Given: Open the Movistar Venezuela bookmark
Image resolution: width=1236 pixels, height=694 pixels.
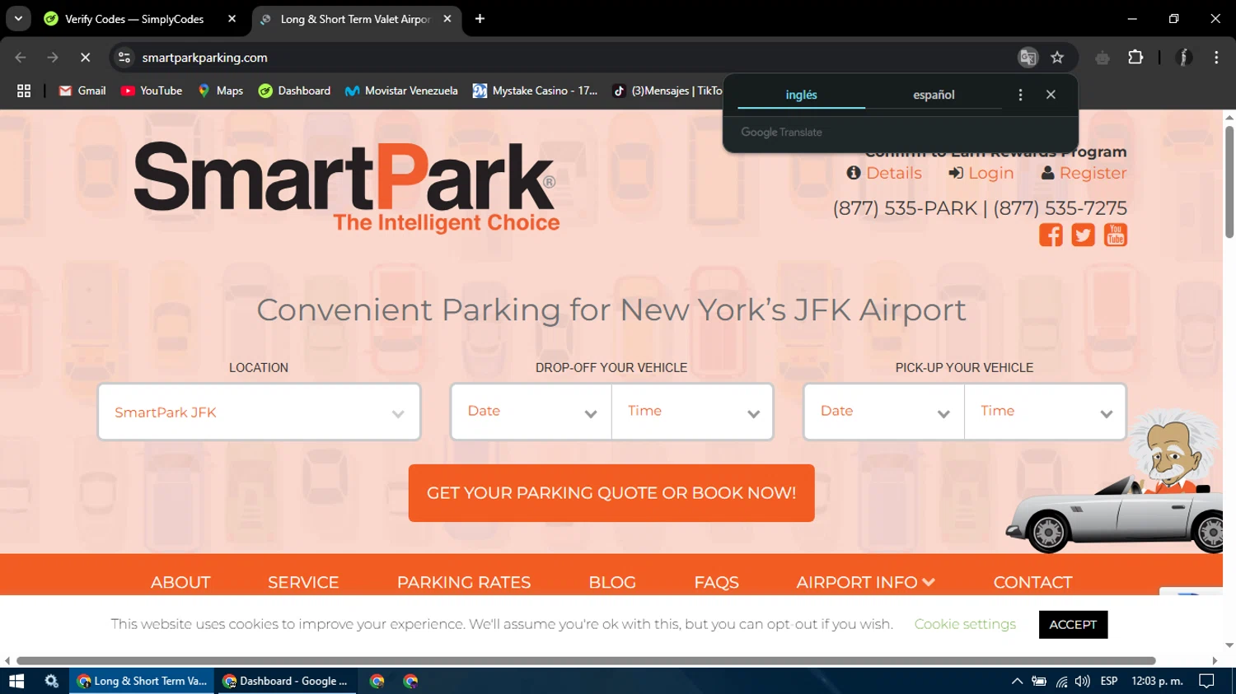Looking at the screenshot, I should (x=401, y=91).
